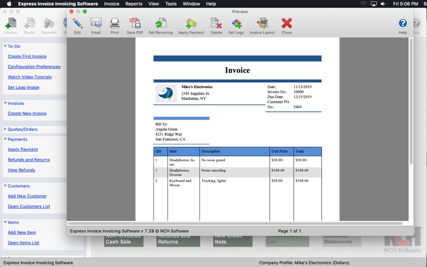Open the Window menu
Screen dimensions: 427x267
coord(192,4)
